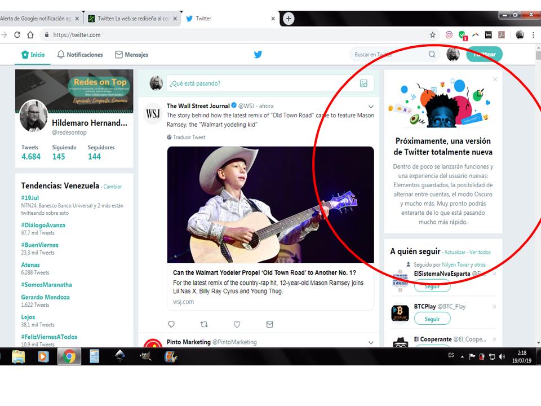Open the Mason Ramsey photo in WSJ tweet
This screenshot has width=541, height=406.
[x=270, y=204]
